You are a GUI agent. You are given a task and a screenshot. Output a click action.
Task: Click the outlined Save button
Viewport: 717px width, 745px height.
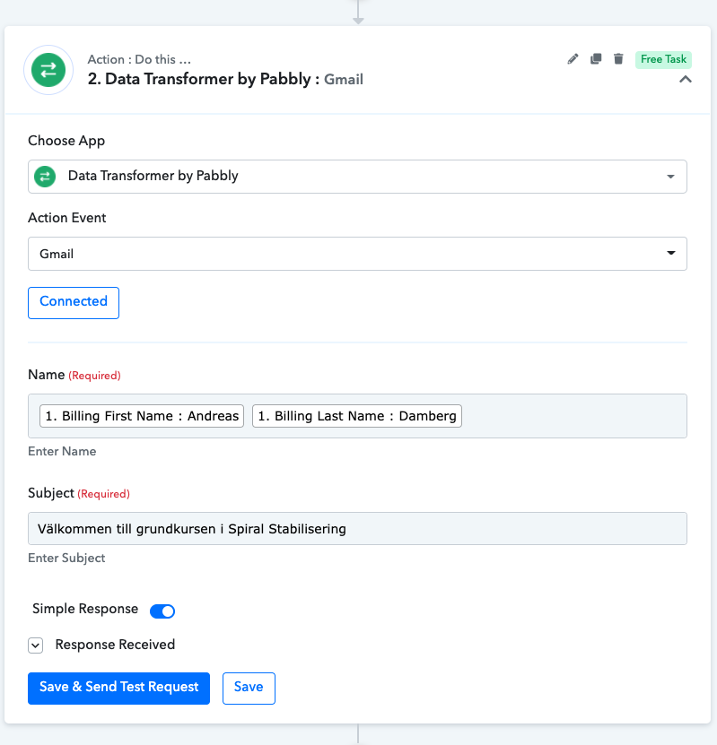(x=249, y=688)
